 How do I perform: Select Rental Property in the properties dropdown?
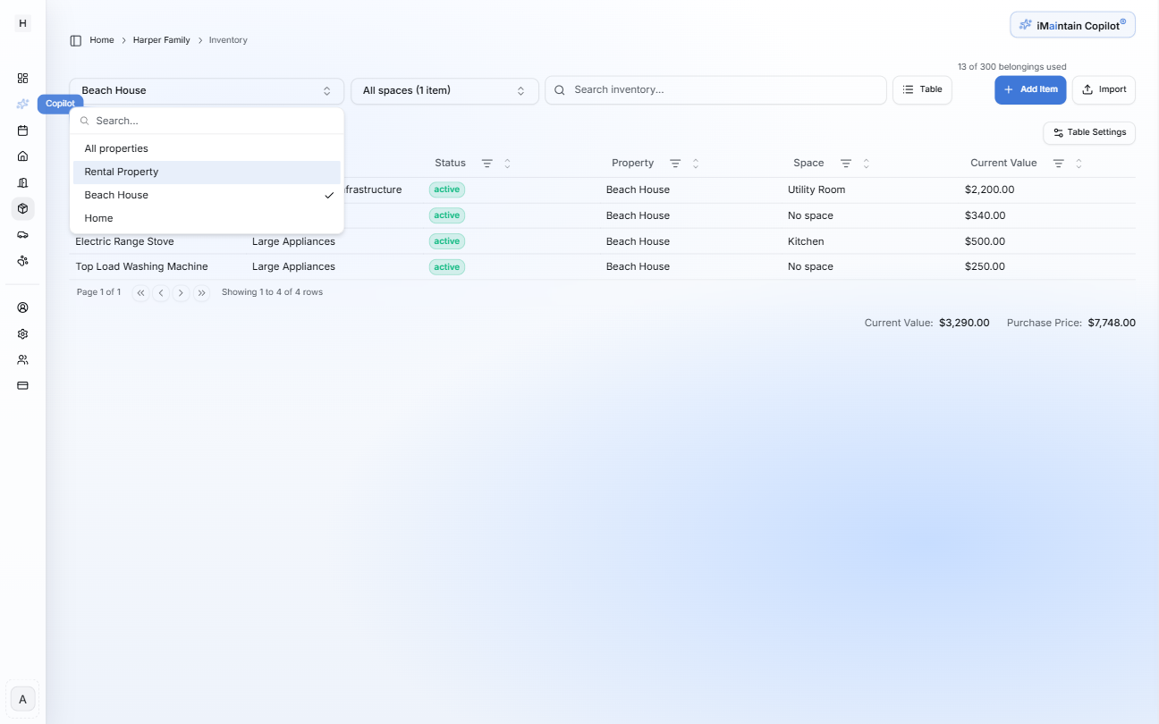(121, 171)
